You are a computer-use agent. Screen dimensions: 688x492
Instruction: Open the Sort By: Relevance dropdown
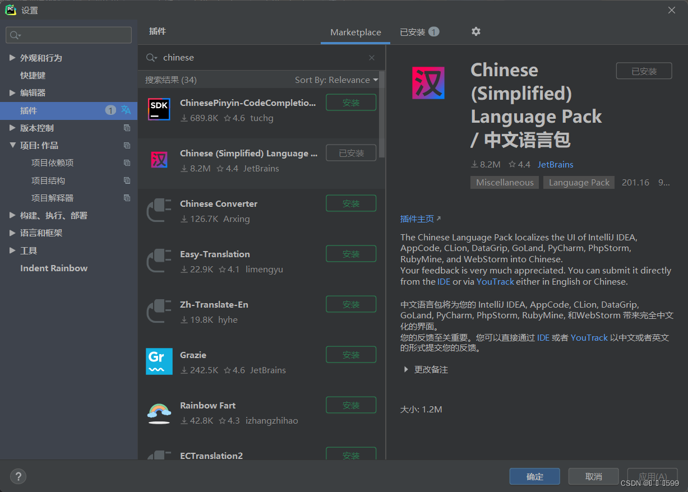(336, 80)
